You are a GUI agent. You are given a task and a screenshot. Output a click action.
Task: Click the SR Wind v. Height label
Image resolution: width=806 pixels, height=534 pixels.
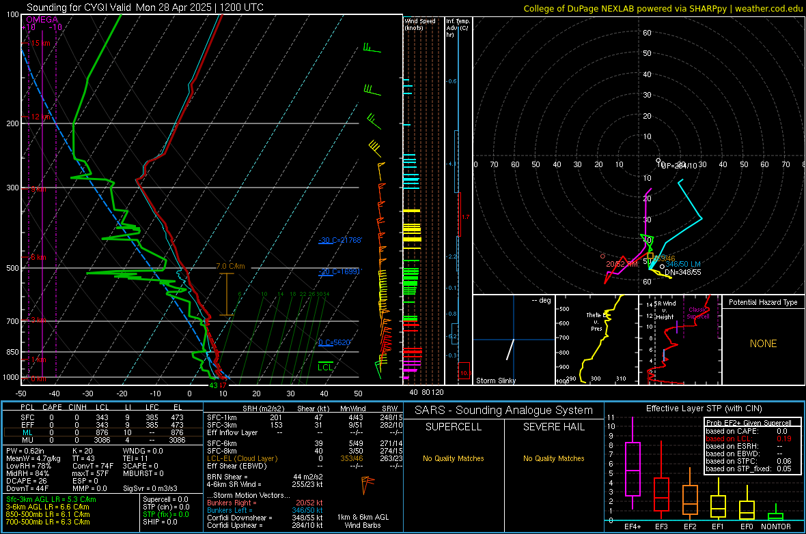(665, 310)
